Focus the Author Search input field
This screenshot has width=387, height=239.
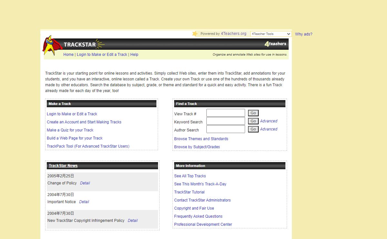coord(226,129)
